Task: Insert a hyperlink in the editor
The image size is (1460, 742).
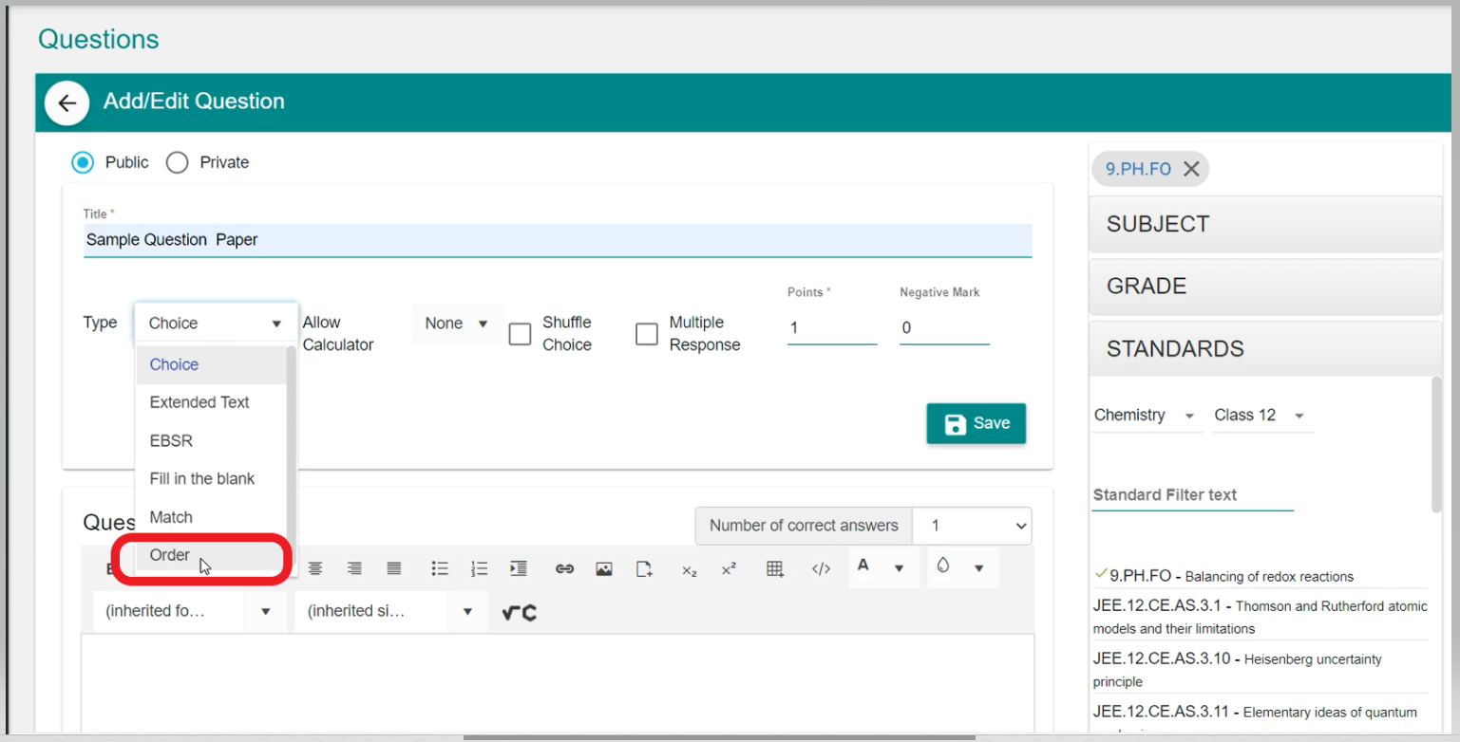Action: pyautogui.click(x=564, y=568)
